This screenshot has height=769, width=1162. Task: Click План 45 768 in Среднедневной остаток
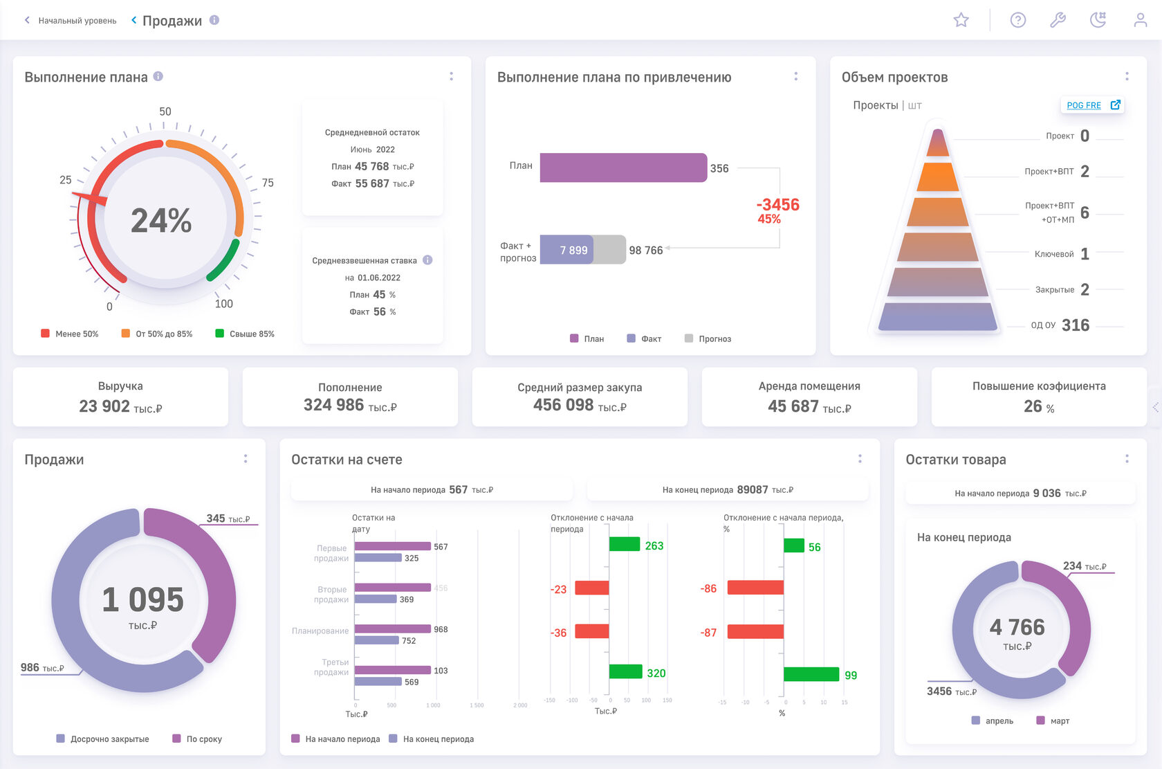tap(372, 167)
